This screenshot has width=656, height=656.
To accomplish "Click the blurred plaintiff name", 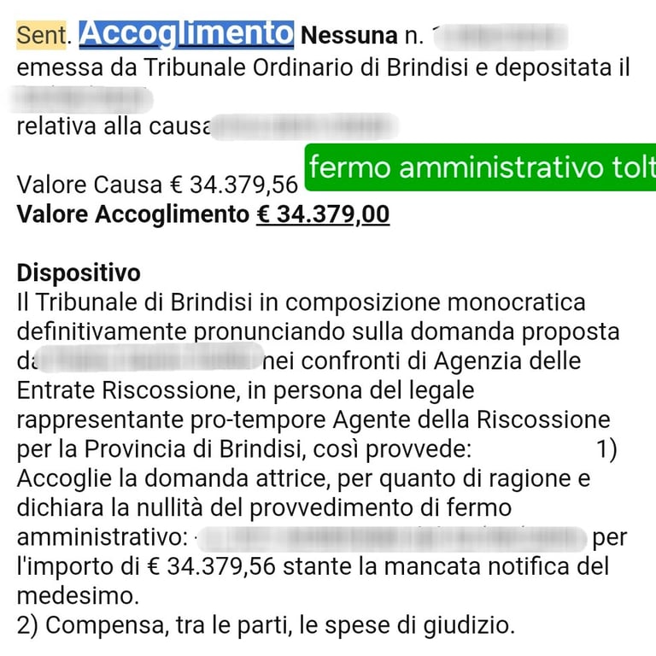I will tap(150, 360).
